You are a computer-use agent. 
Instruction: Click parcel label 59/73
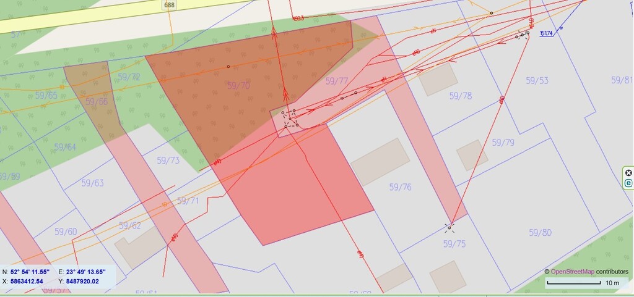point(168,161)
